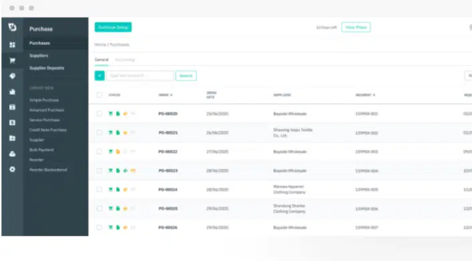Open the cloud icon in the sidebar
472x261 pixels.
click(x=12, y=154)
